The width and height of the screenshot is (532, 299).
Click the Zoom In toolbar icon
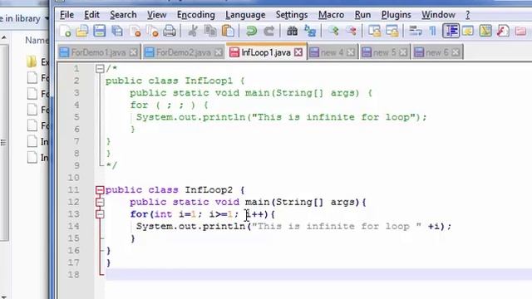pyautogui.click(x=333, y=32)
